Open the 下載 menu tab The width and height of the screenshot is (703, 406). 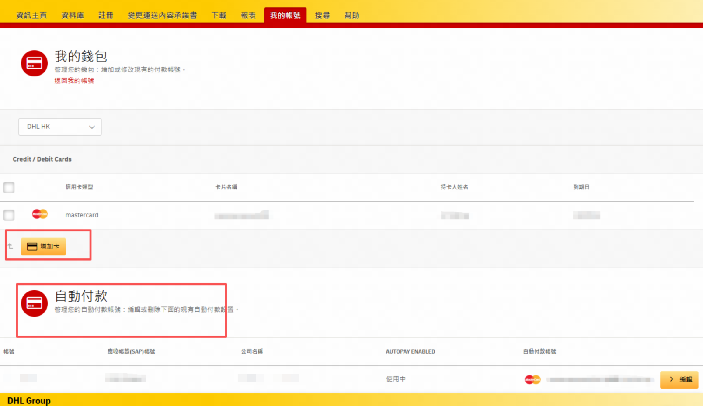coord(219,15)
